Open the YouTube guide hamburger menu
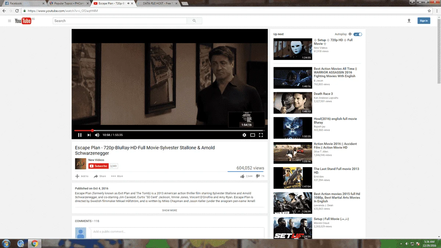This screenshot has width=441, height=248. (x=10, y=21)
